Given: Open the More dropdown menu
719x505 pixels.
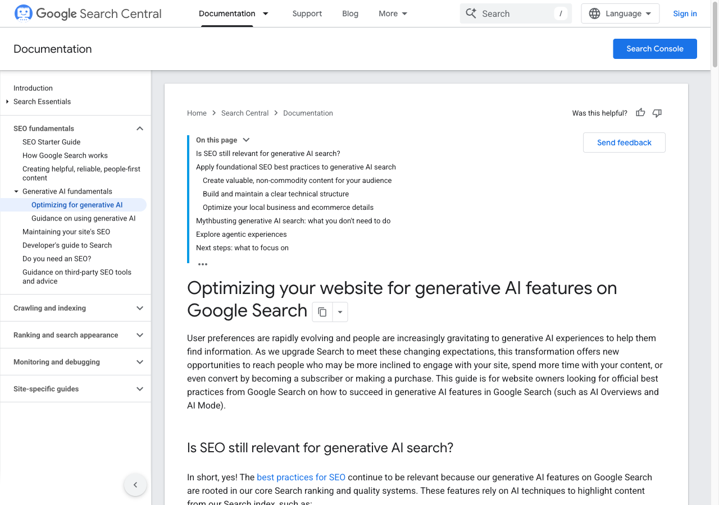Looking at the screenshot, I should coord(393,13).
